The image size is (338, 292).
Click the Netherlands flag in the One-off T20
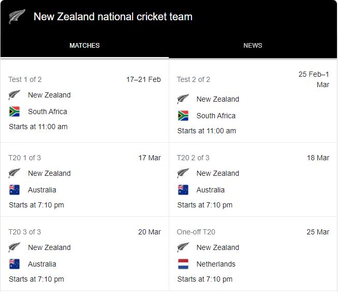click(x=183, y=264)
